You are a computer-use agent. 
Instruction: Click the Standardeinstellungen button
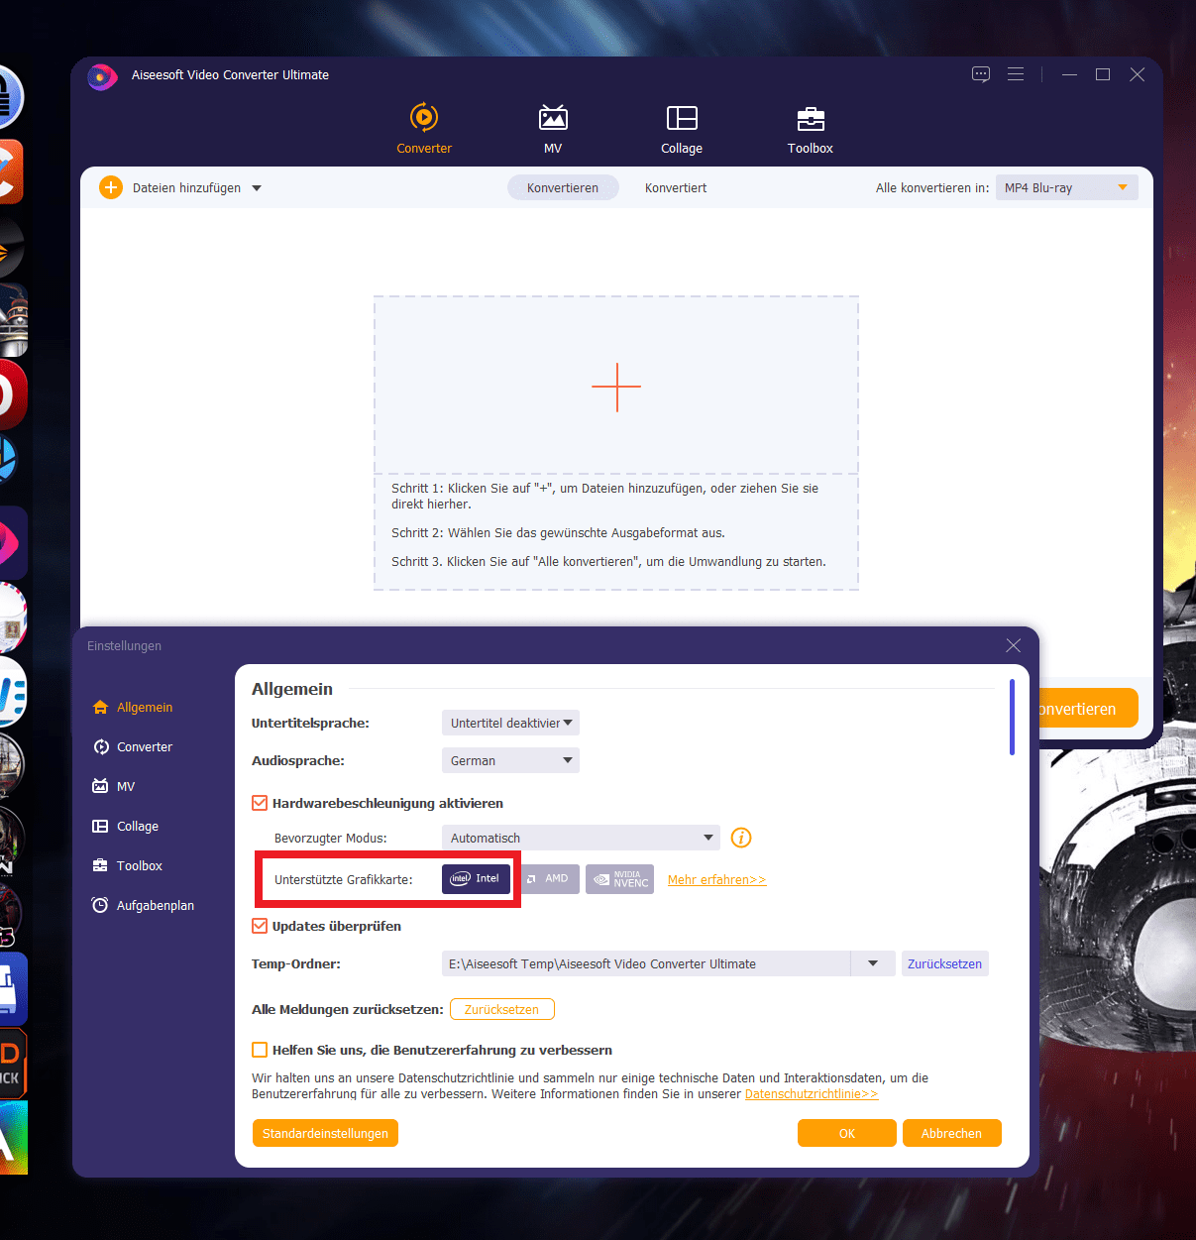325,1133
